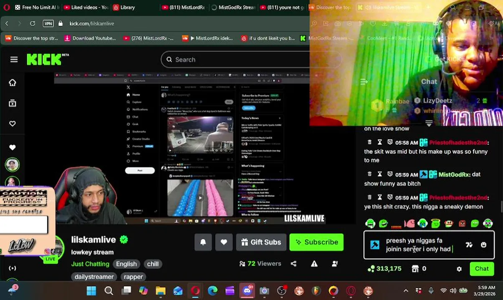Viewport: 503px width, 300px height.
Task: Click the kick.com/lilskamlive address bar
Action: pos(91,24)
